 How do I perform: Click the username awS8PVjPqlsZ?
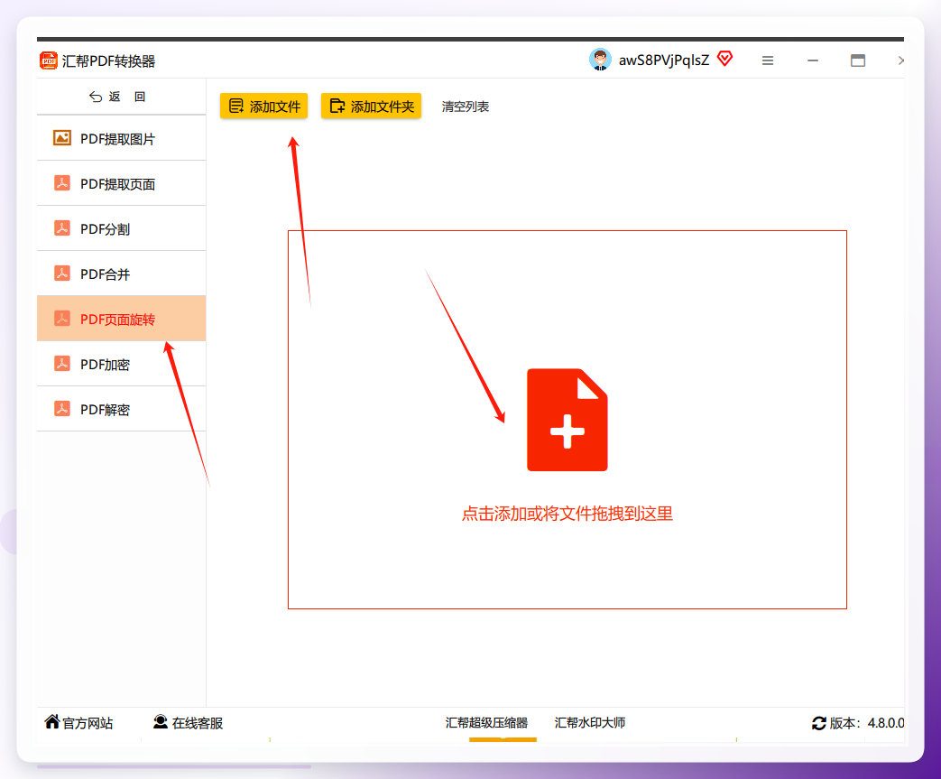(664, 60)
